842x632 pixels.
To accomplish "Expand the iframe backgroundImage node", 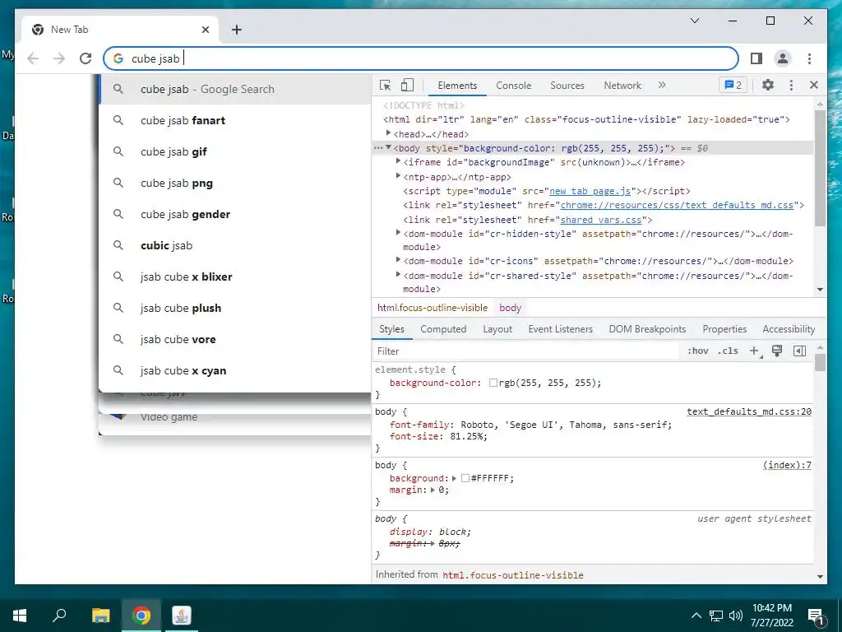I will 398,161.
